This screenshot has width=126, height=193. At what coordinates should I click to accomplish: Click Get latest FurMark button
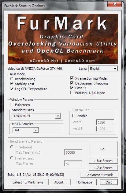[x=99, y=175]
